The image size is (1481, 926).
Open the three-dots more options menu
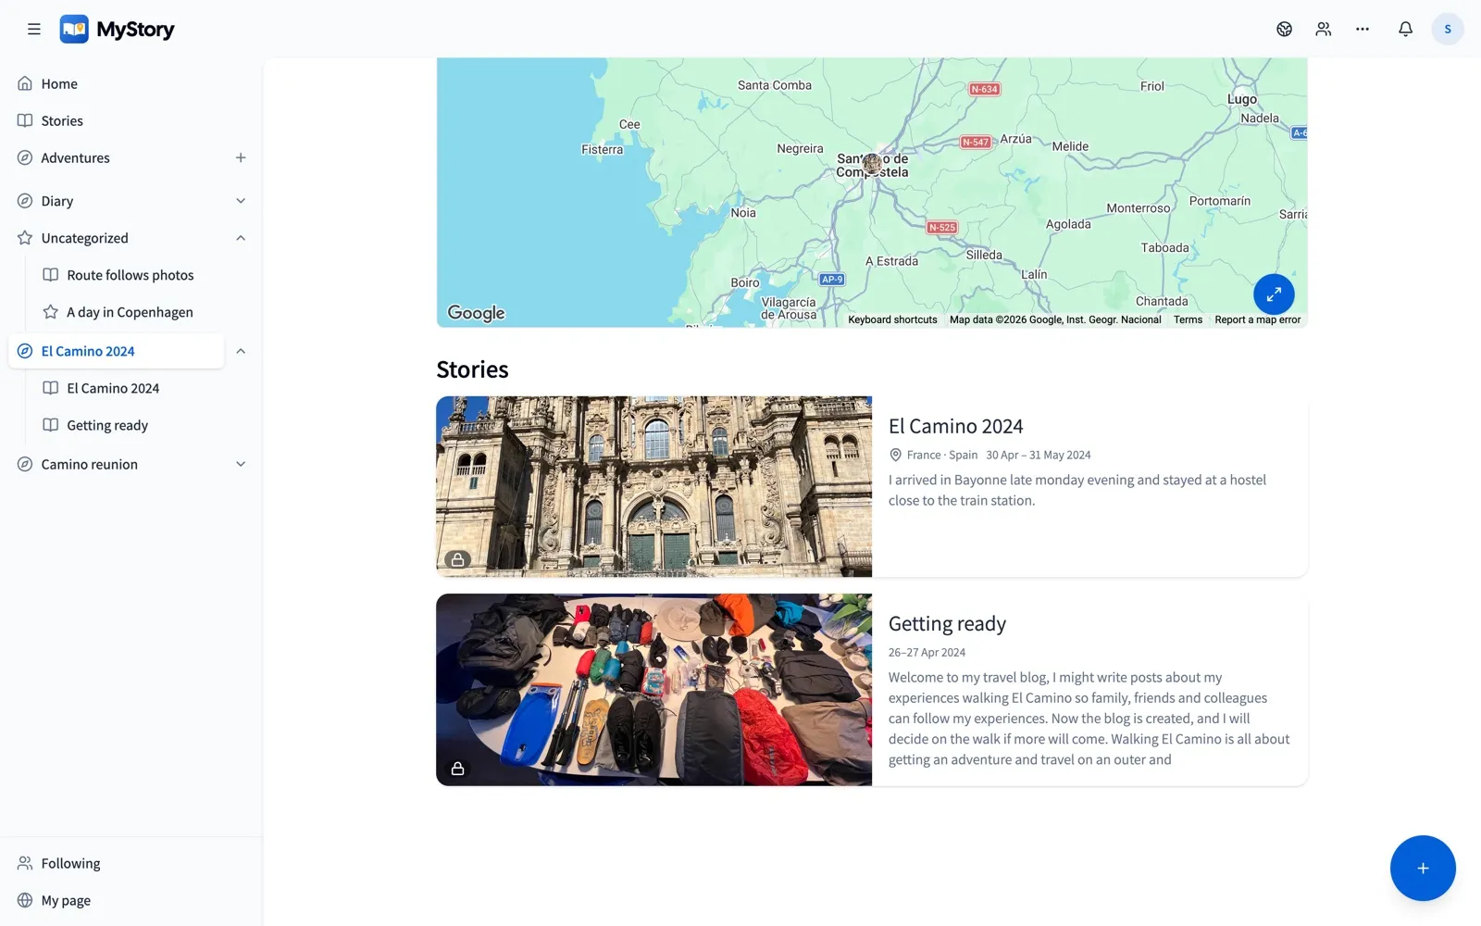1363,29
